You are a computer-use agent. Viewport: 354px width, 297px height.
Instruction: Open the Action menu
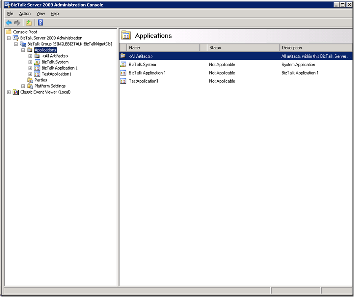click(25, 14)
